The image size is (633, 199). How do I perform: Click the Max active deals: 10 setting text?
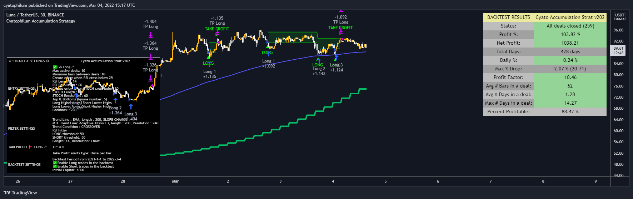click(x=69, y=70)
